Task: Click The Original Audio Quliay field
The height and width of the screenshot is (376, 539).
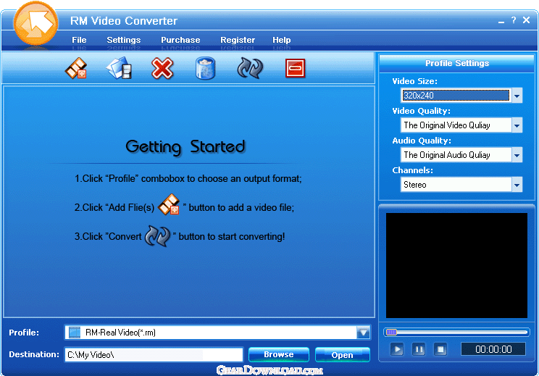Action: (456, 155)
